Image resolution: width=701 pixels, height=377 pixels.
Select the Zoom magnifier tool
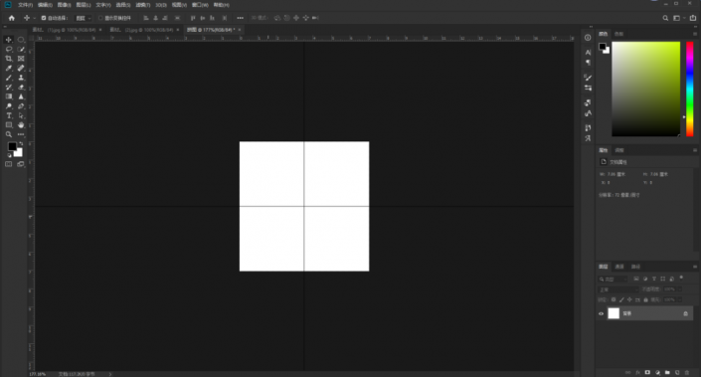(x=9, y=134)
